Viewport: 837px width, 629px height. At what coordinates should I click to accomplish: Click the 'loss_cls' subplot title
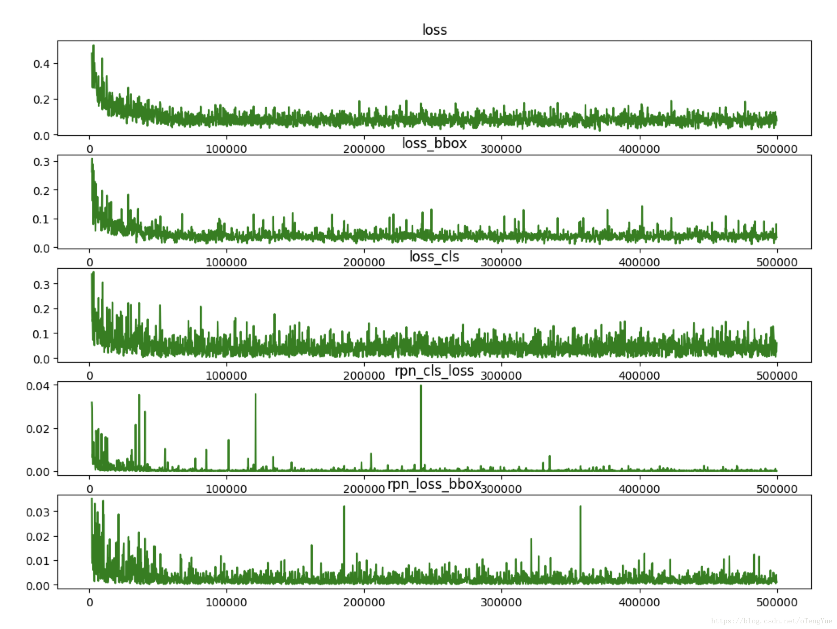(435, 257)
